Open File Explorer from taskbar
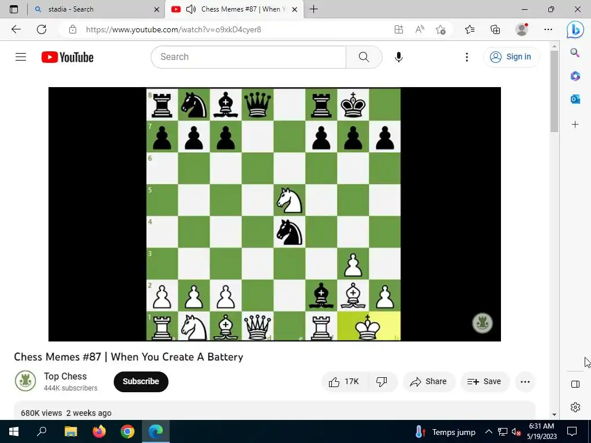 (x=70, y=431)
